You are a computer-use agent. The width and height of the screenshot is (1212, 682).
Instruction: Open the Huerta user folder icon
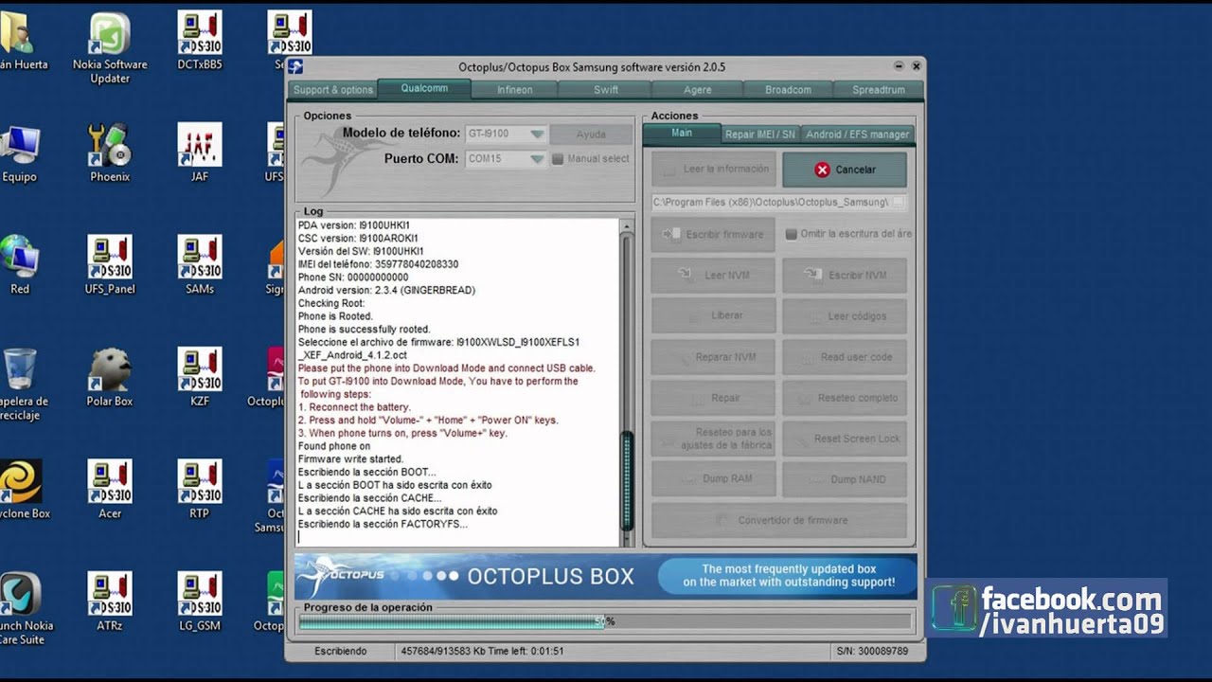pyautogui.click(x=21, y=42)
